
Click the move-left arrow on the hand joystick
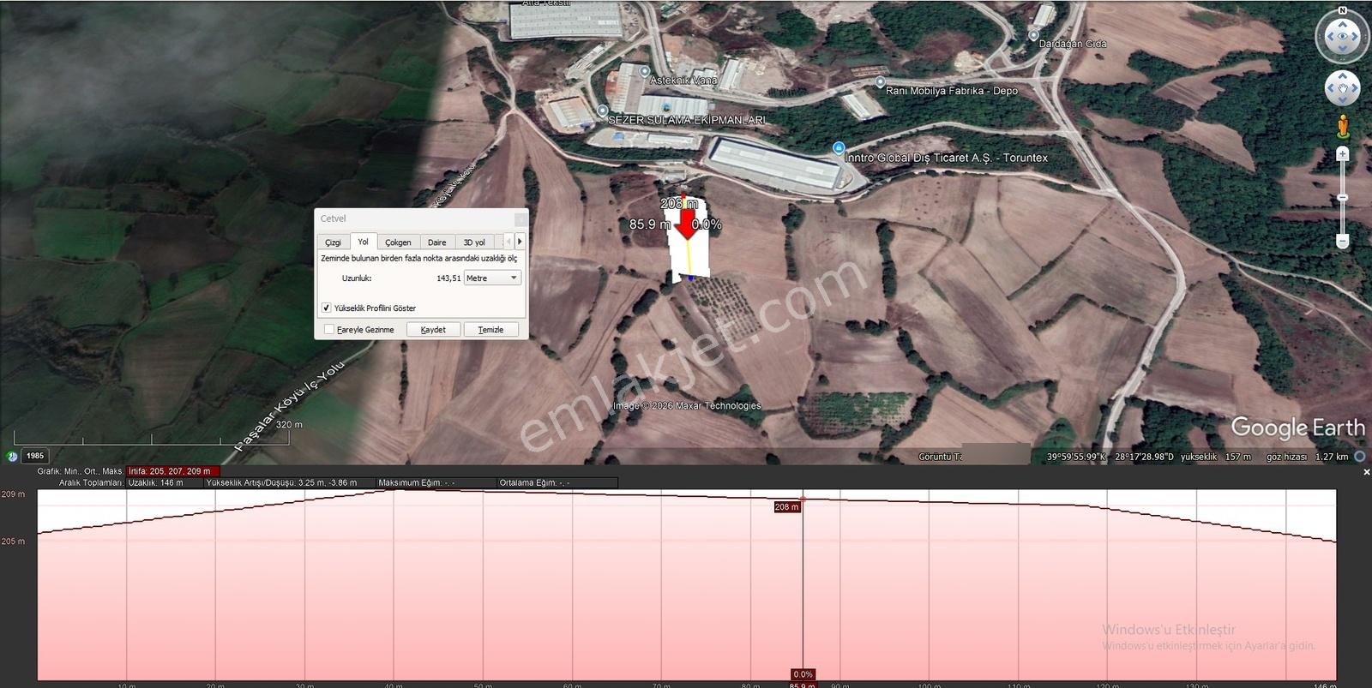tap(1331, 88)
